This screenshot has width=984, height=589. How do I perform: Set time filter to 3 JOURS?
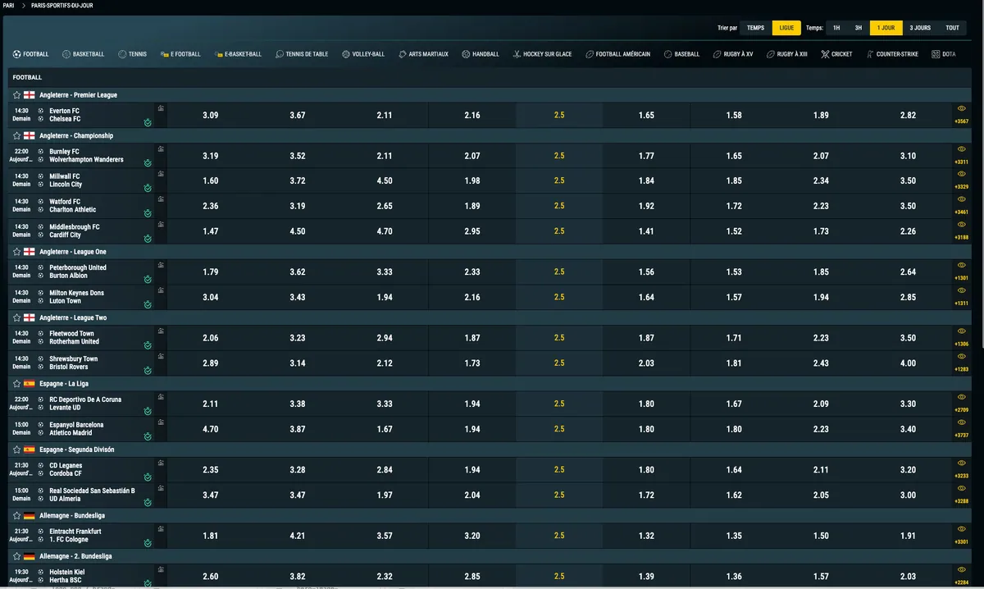click(920, 28)
